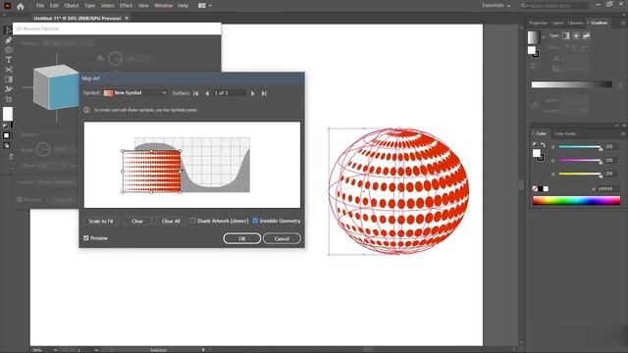Select the black swatch in Color panel
This screenshot has height=353, width=628.
(541, 188)
